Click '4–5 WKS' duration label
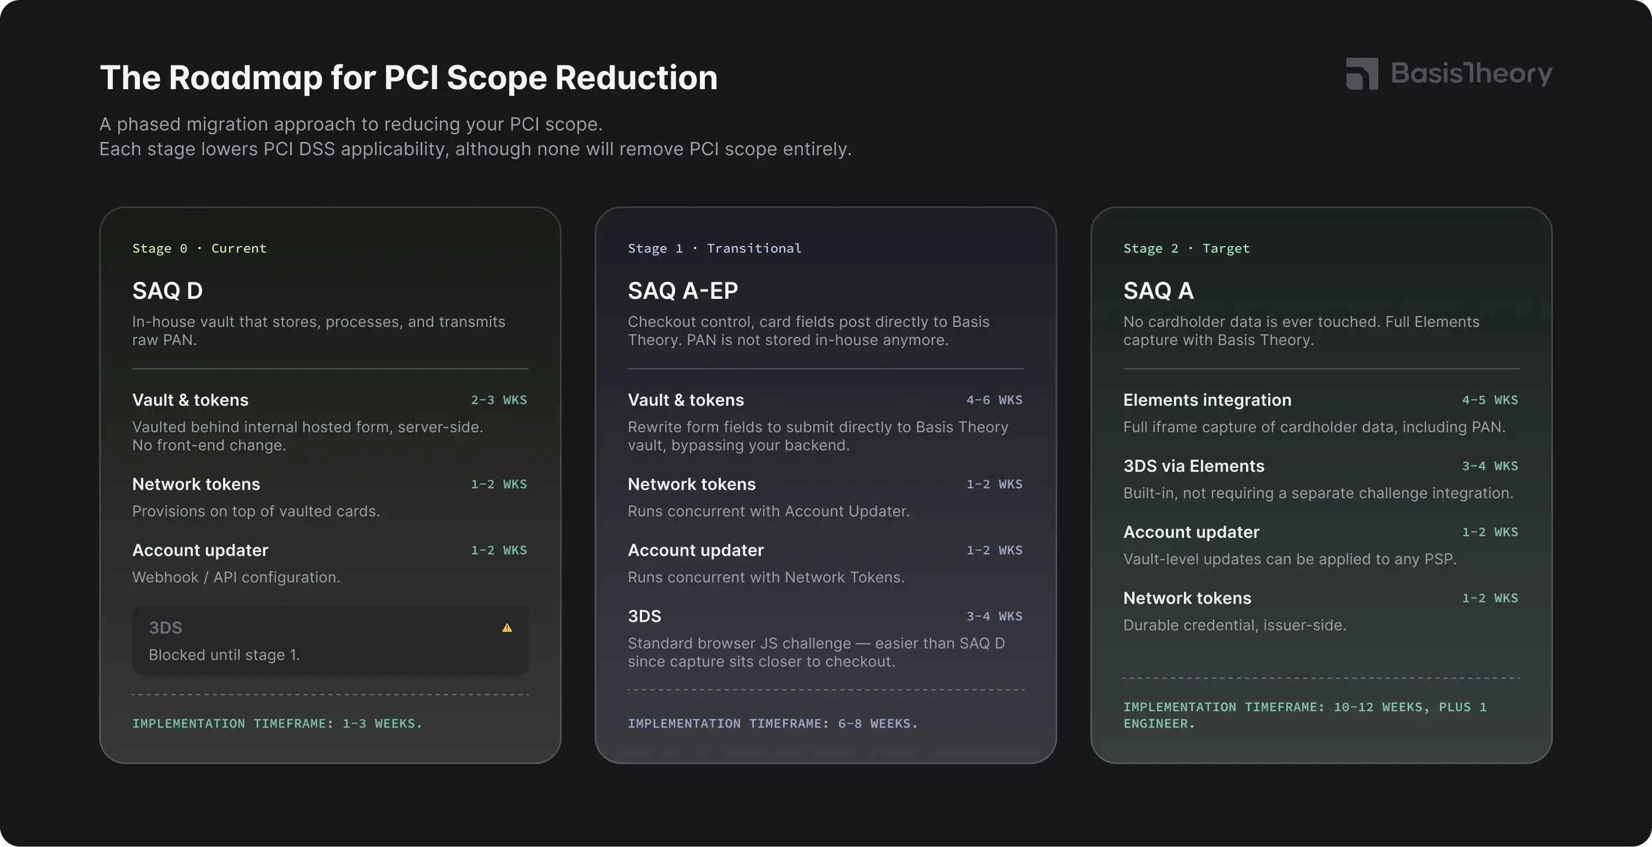This screenshot has height=847, width=1652. pos(1491,400)
